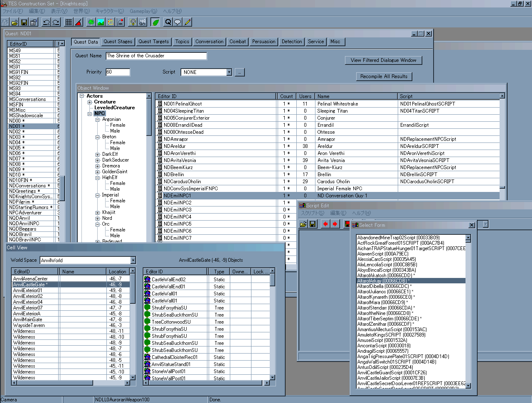The image size is (532, 403).
Task: Open the Conversation tab
Action: point(209,42)
